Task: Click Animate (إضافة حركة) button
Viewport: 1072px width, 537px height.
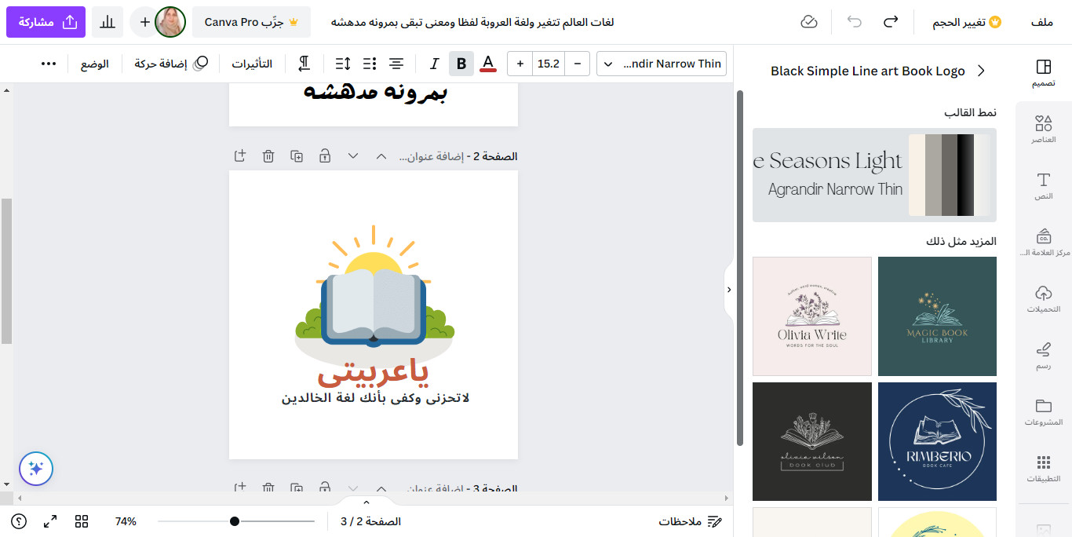Action: pyautogui.click(x=171, y=64)
